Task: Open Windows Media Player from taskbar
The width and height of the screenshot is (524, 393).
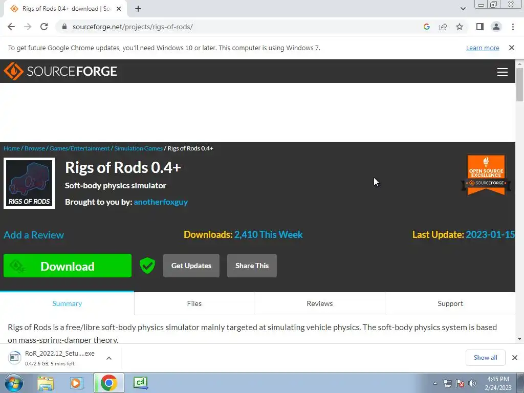Action: tap(77, 383)
